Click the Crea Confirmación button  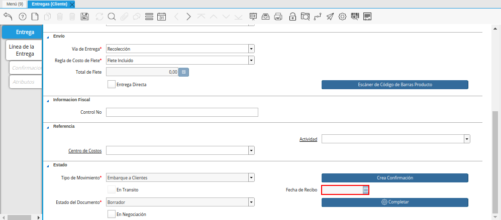pos(394,178)
